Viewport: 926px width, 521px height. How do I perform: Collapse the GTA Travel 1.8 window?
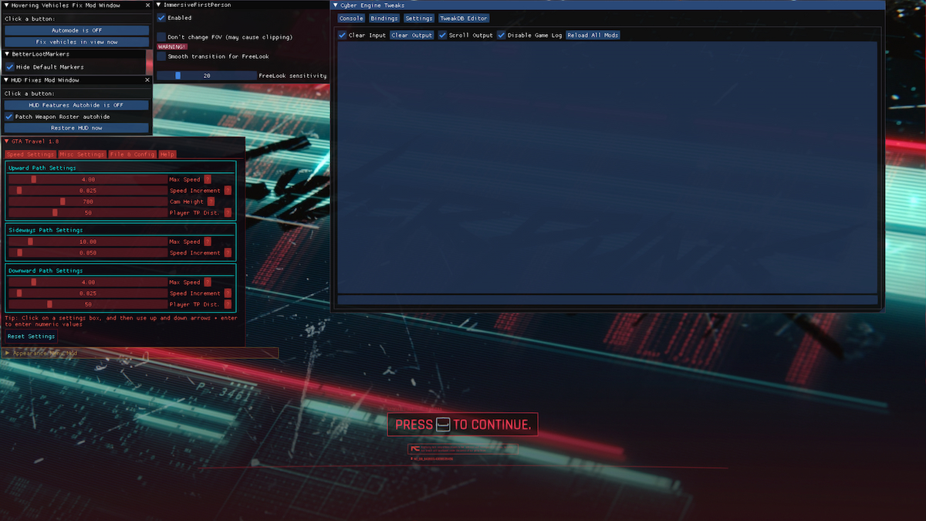tap(7, 141)
